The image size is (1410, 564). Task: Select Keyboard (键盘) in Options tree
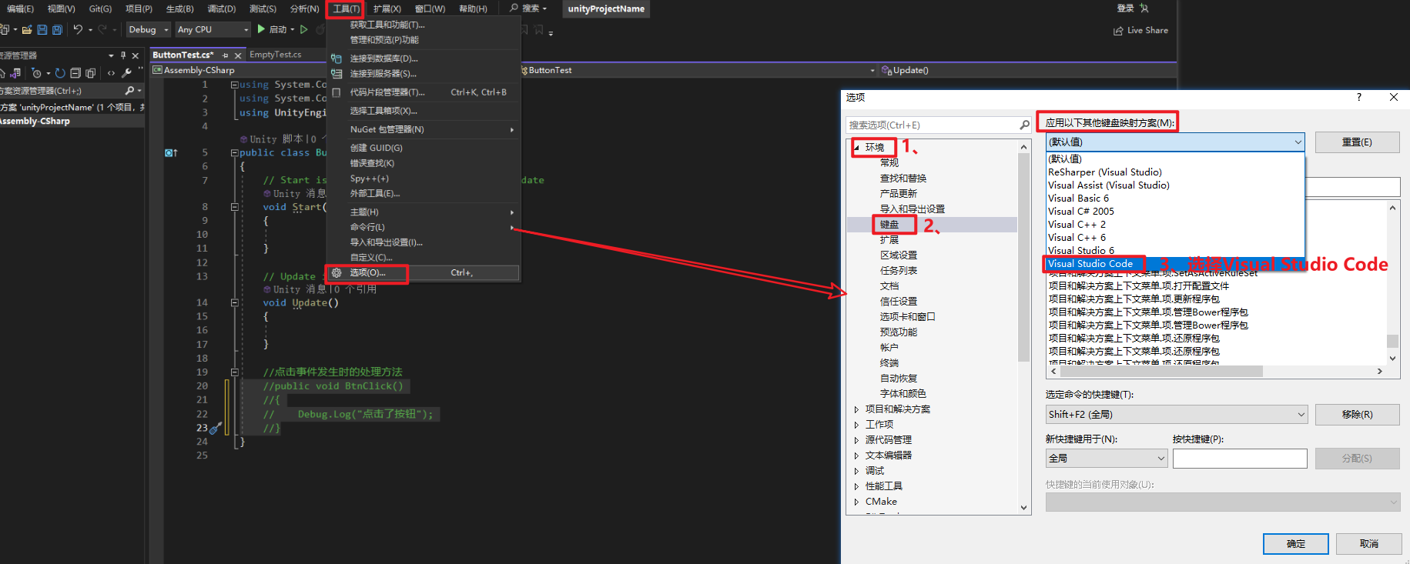[889, 225]
